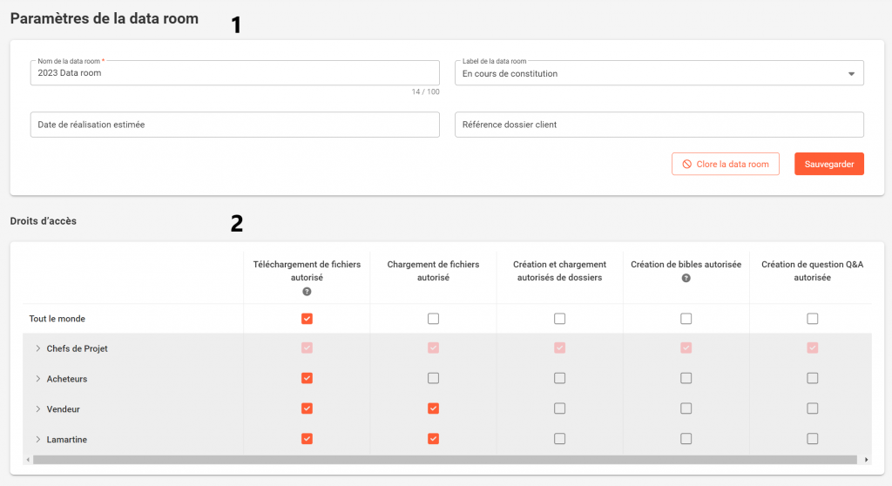Viewport: 892px width, 486px height.
Task: Uncheck Tout le monde file download checkbox
Action: [x=307, y=319]
